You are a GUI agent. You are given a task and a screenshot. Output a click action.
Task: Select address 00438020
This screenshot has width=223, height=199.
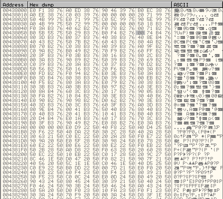click(x=14, y=19)
